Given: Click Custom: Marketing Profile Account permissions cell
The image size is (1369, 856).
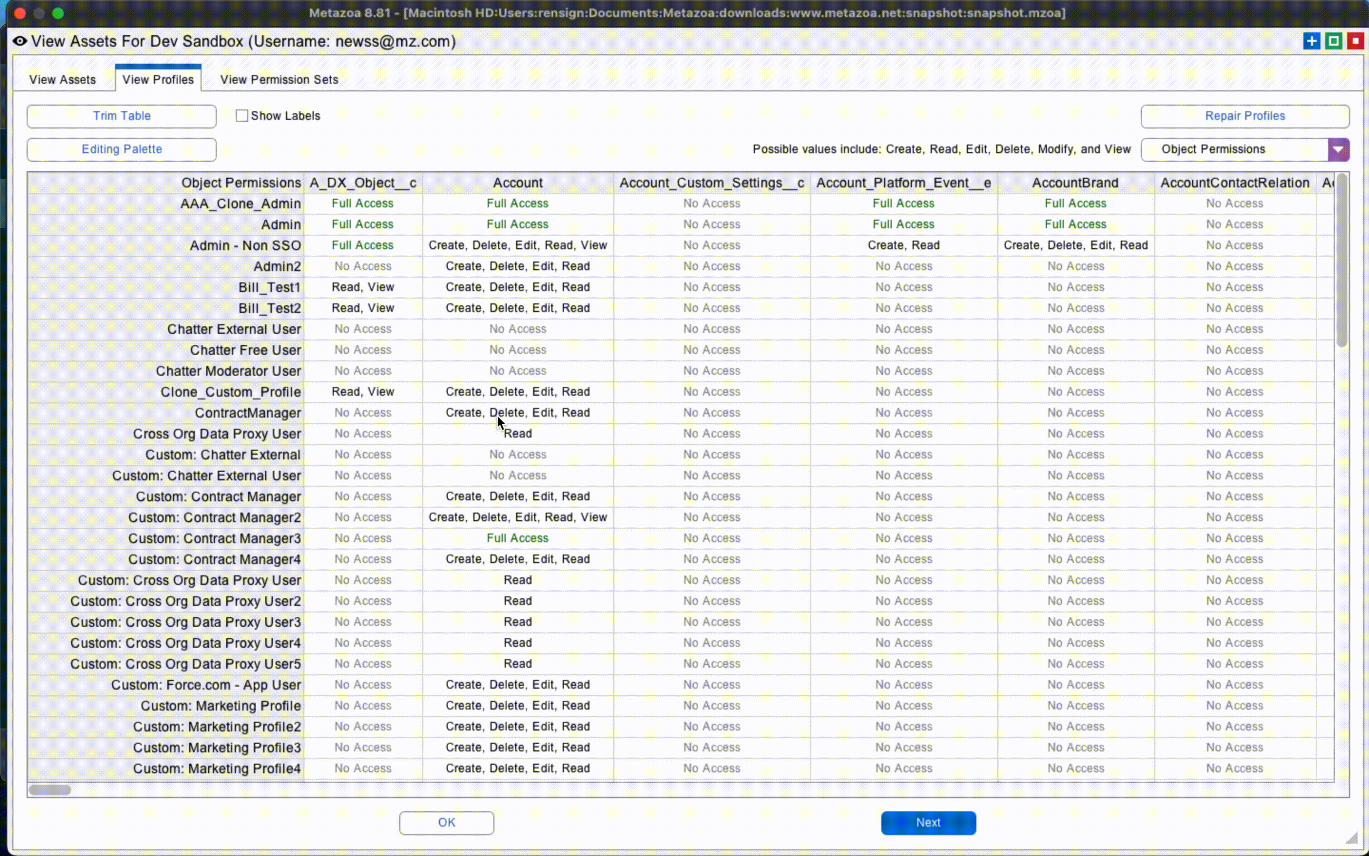Looking at the screenshot, I should [518, 706].
